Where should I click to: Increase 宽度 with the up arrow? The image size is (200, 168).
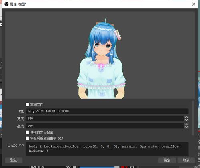[x=186, y=117]
